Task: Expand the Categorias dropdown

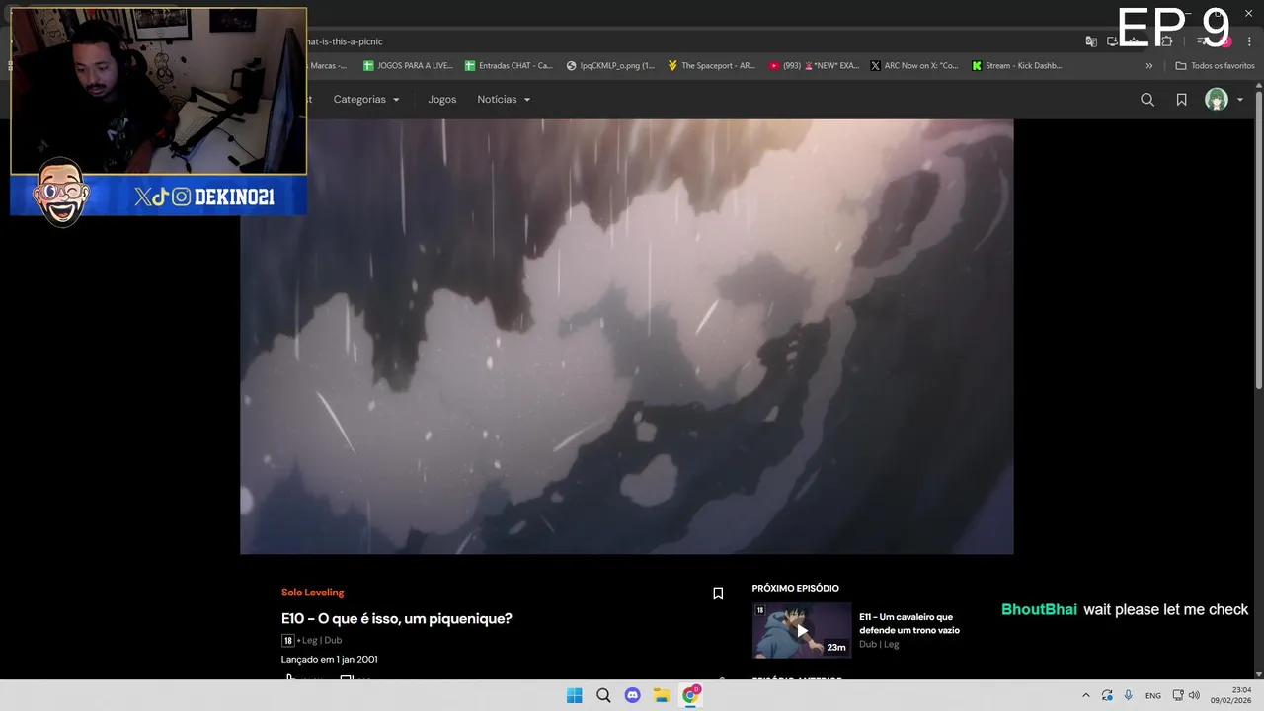Action: pos(366,100)
